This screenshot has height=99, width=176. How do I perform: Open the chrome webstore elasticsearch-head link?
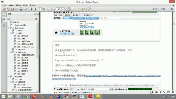123,76
